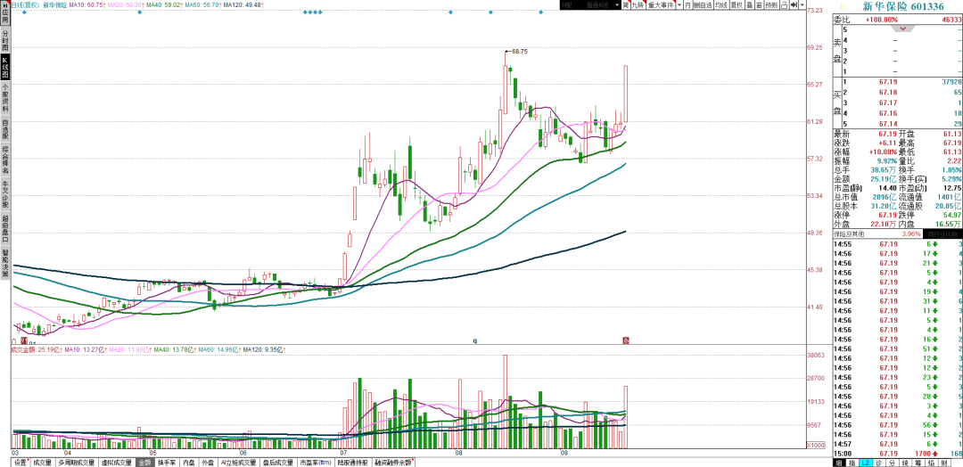The height and width of the screenshot is (467, 963).
Task: Click the 15:00 trade row
Action: pos(897,454)
